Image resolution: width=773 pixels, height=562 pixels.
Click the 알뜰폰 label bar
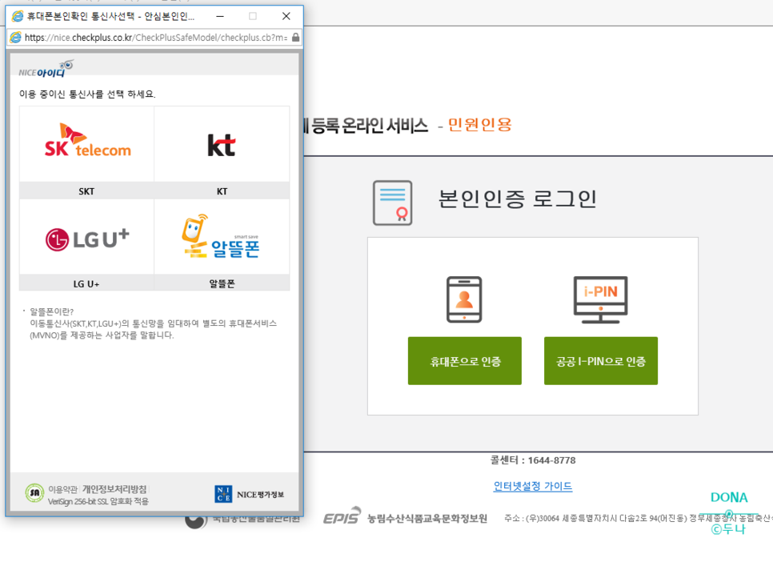coord(222,283)
